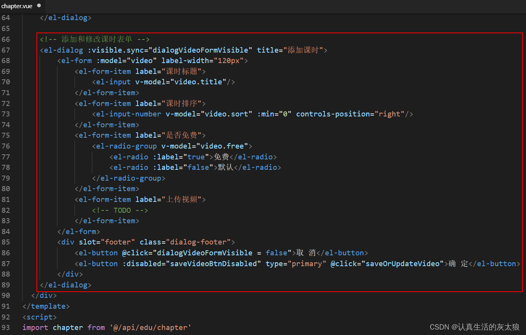Image resolution: width=526 pixels, height=335 pixels.
Task: Click the radio text 默认
Action: pos(226,167)
